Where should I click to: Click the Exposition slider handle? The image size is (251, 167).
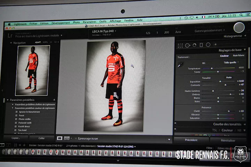pyautogui.click(x=220, y=81)
